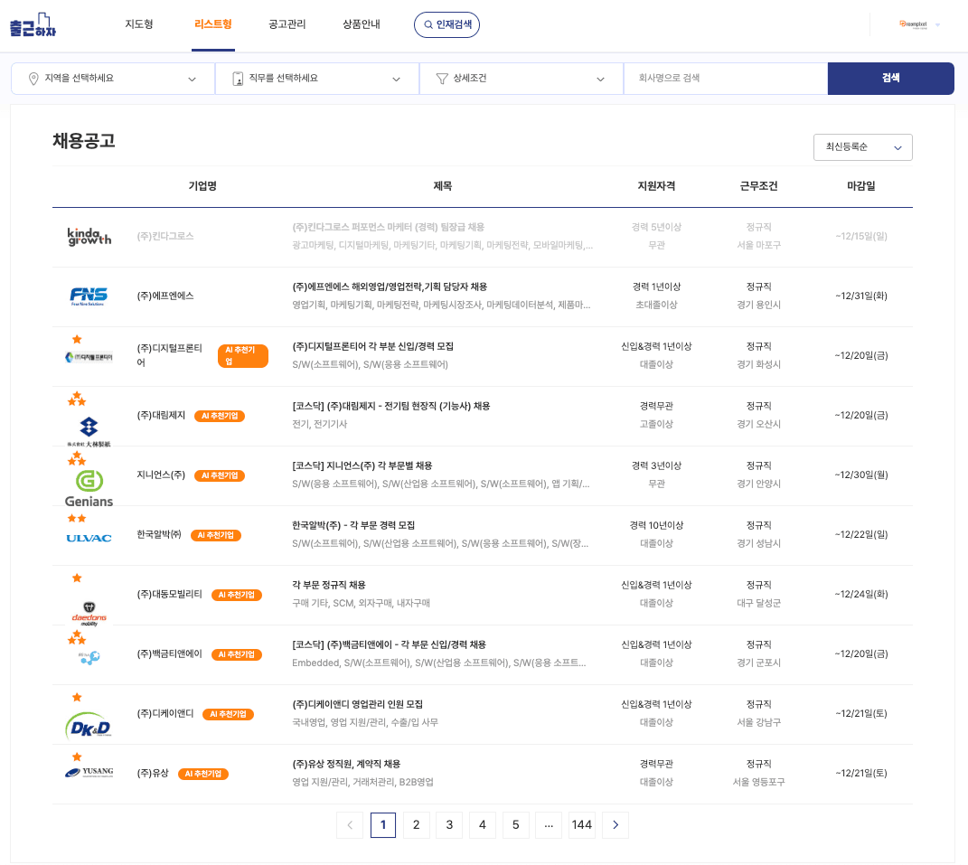Click the ULVAC company logo
968x865 pixels.
[x=89, y=538]
